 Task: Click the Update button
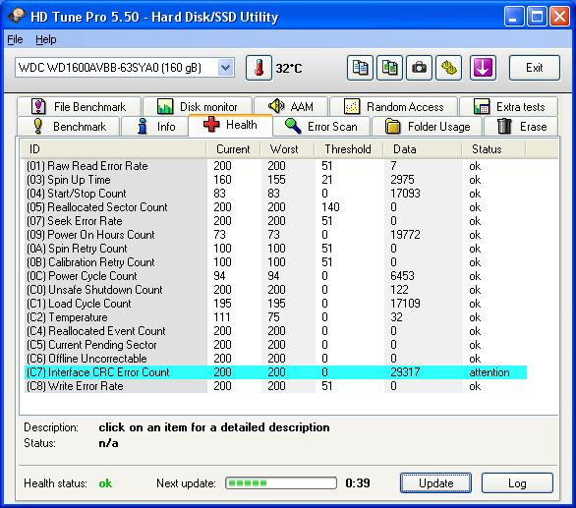pyautogui.click(x=435, y=483)
